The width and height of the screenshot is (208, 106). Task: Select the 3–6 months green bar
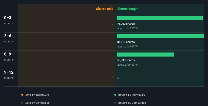tap(161, 36)
